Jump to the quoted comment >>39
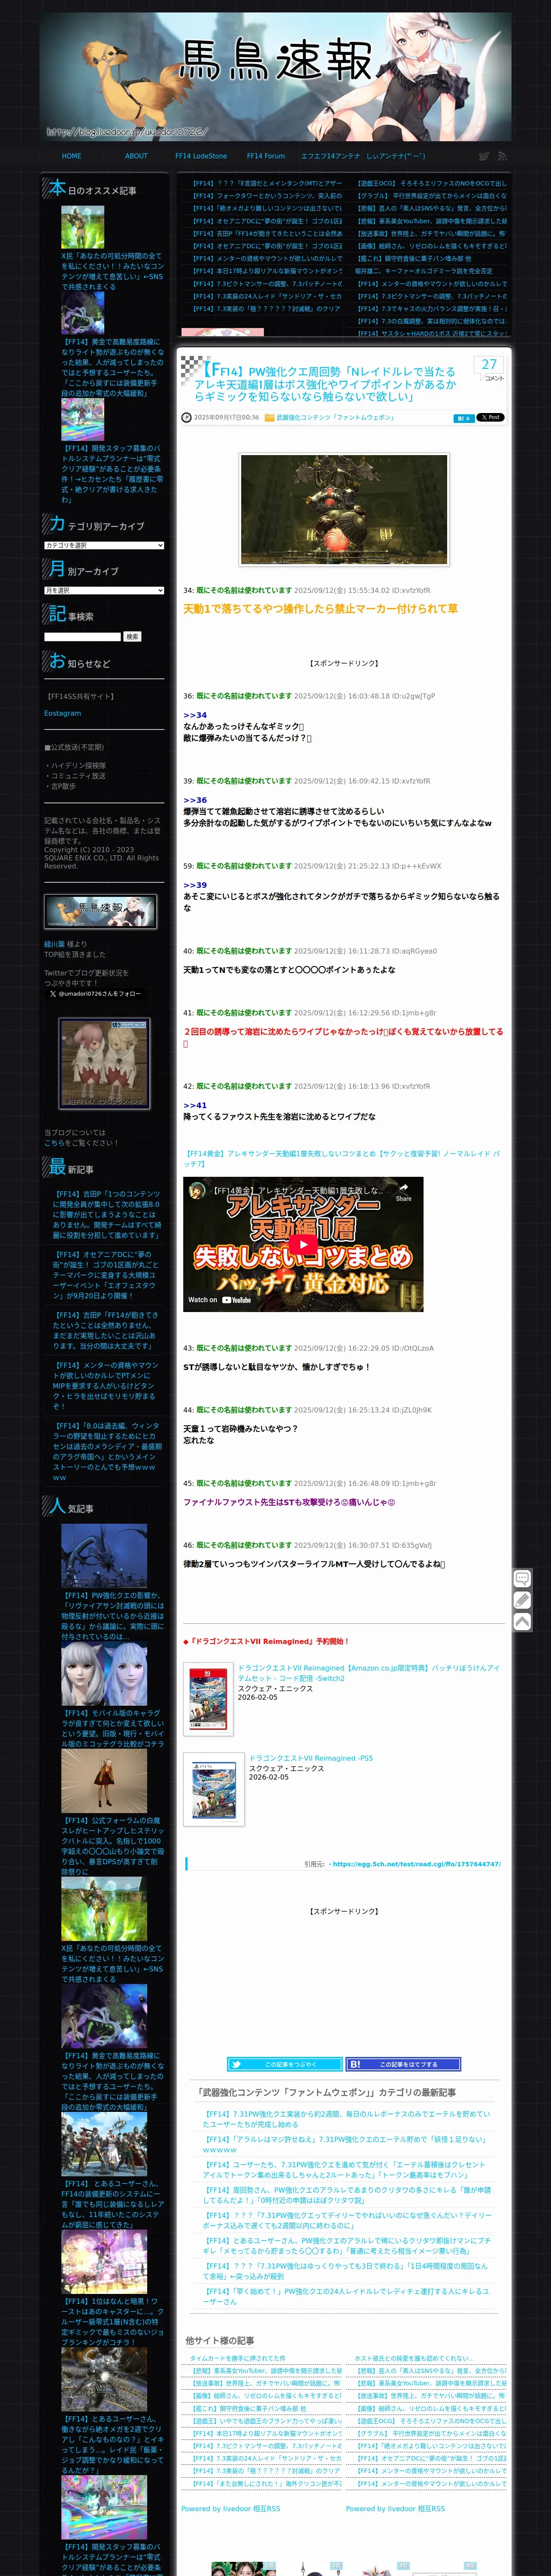The height and width of the screenshot is (2576, 551). point(195,885)
